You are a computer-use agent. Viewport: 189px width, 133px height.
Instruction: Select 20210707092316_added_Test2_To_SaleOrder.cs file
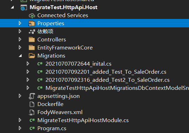(x=108, y=80)
